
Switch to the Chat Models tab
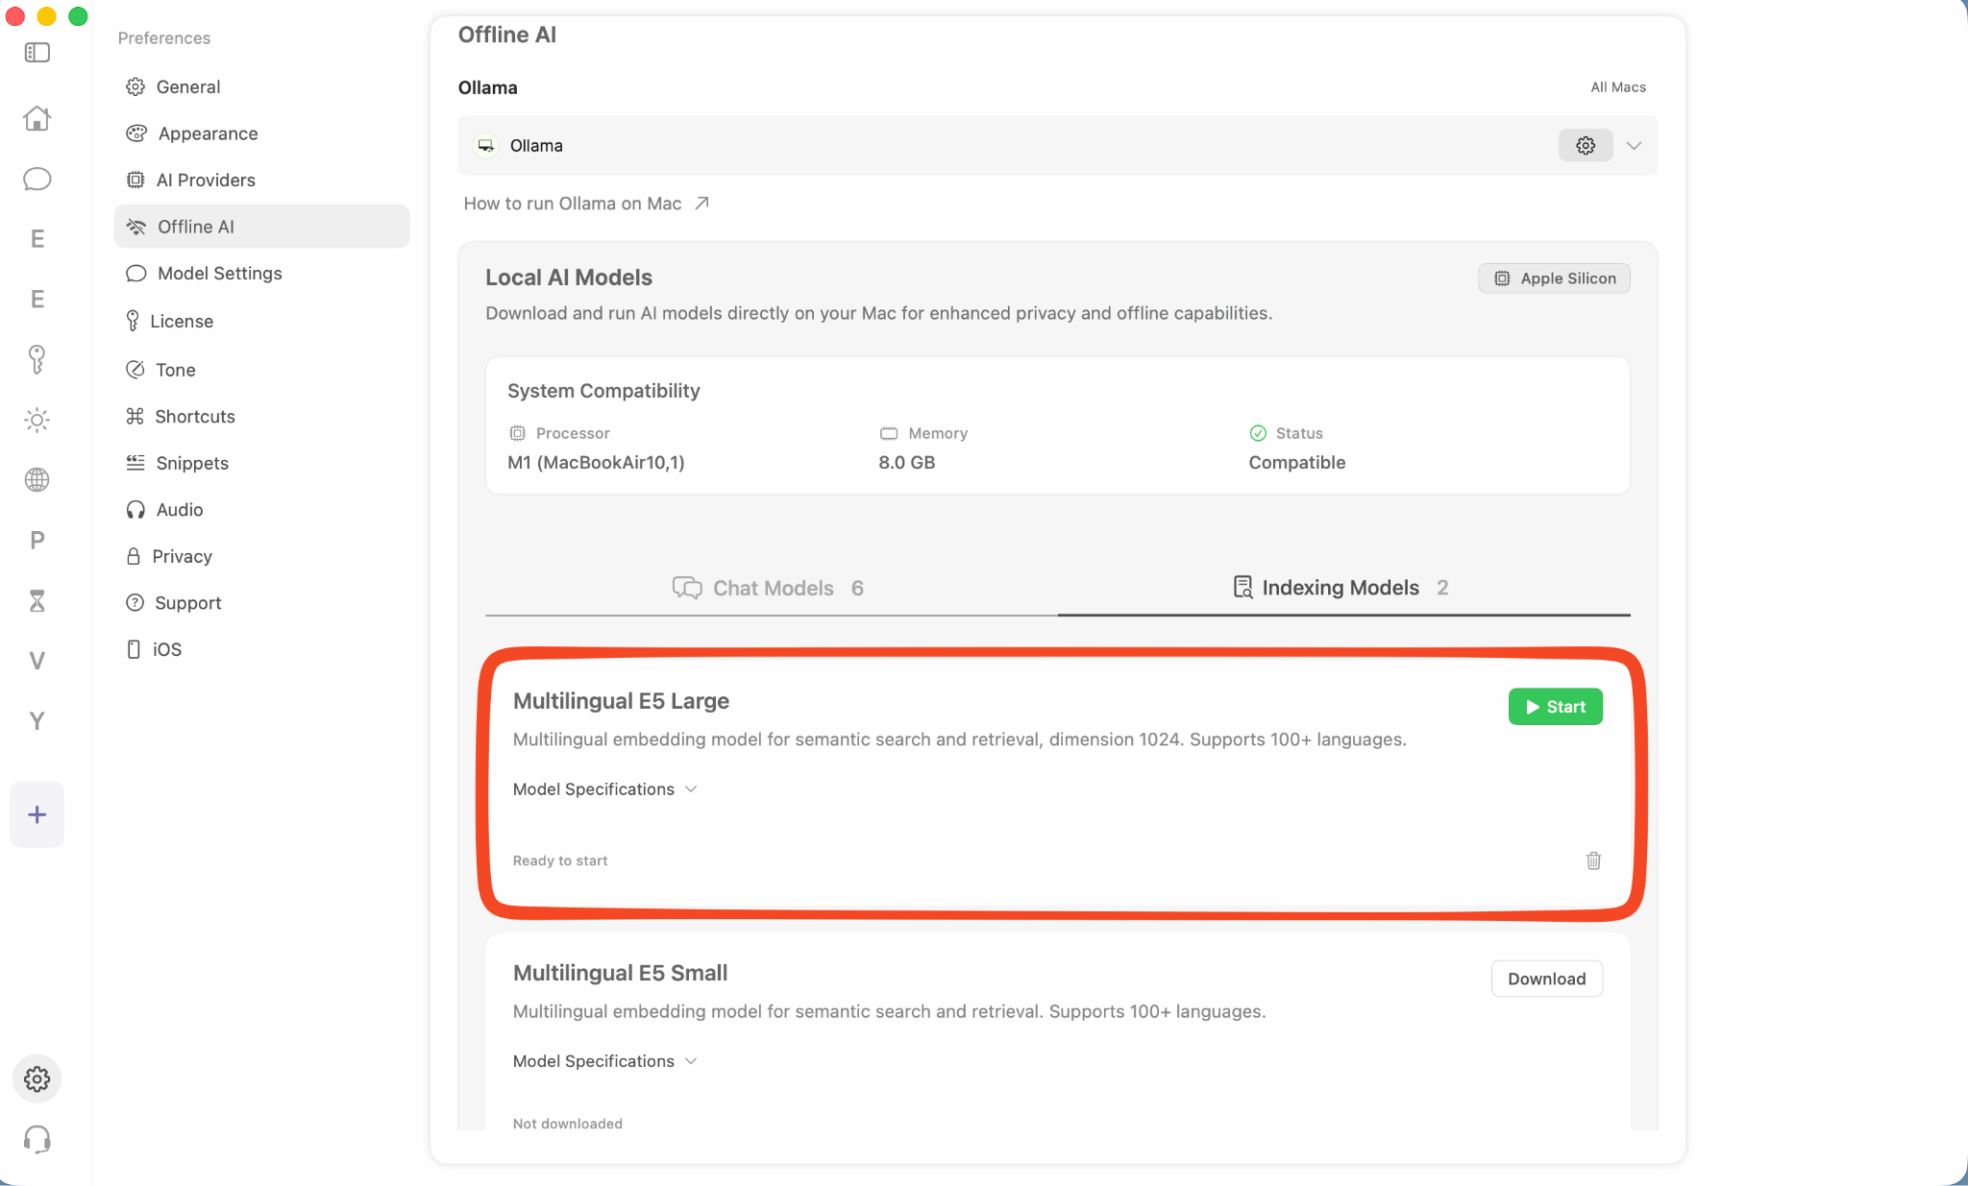[769, 588]
